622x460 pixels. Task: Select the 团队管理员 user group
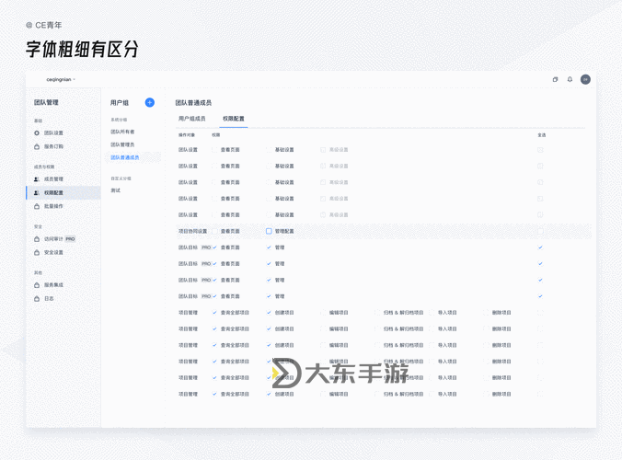(x=122, y=144)
